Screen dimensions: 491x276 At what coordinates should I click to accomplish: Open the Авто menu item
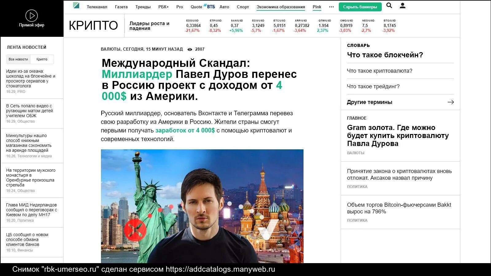(224, 7)
